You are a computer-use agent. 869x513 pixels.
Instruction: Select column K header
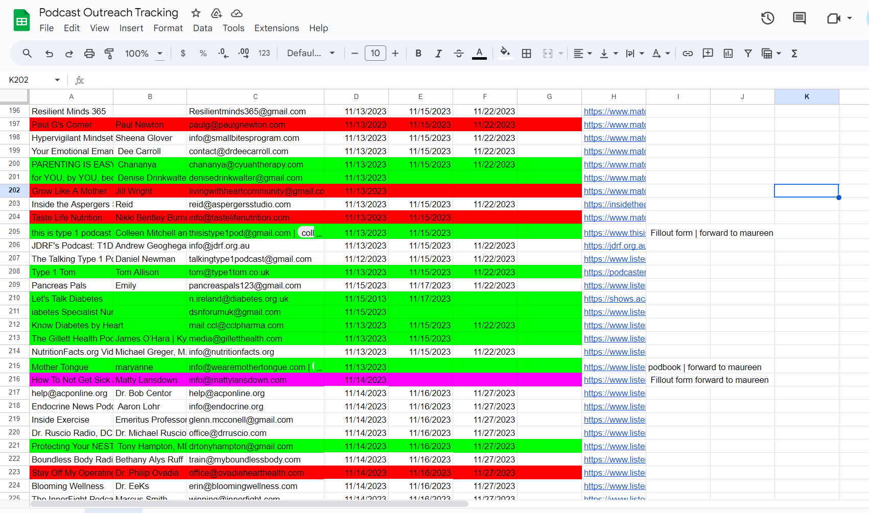[x=807, y=96]
